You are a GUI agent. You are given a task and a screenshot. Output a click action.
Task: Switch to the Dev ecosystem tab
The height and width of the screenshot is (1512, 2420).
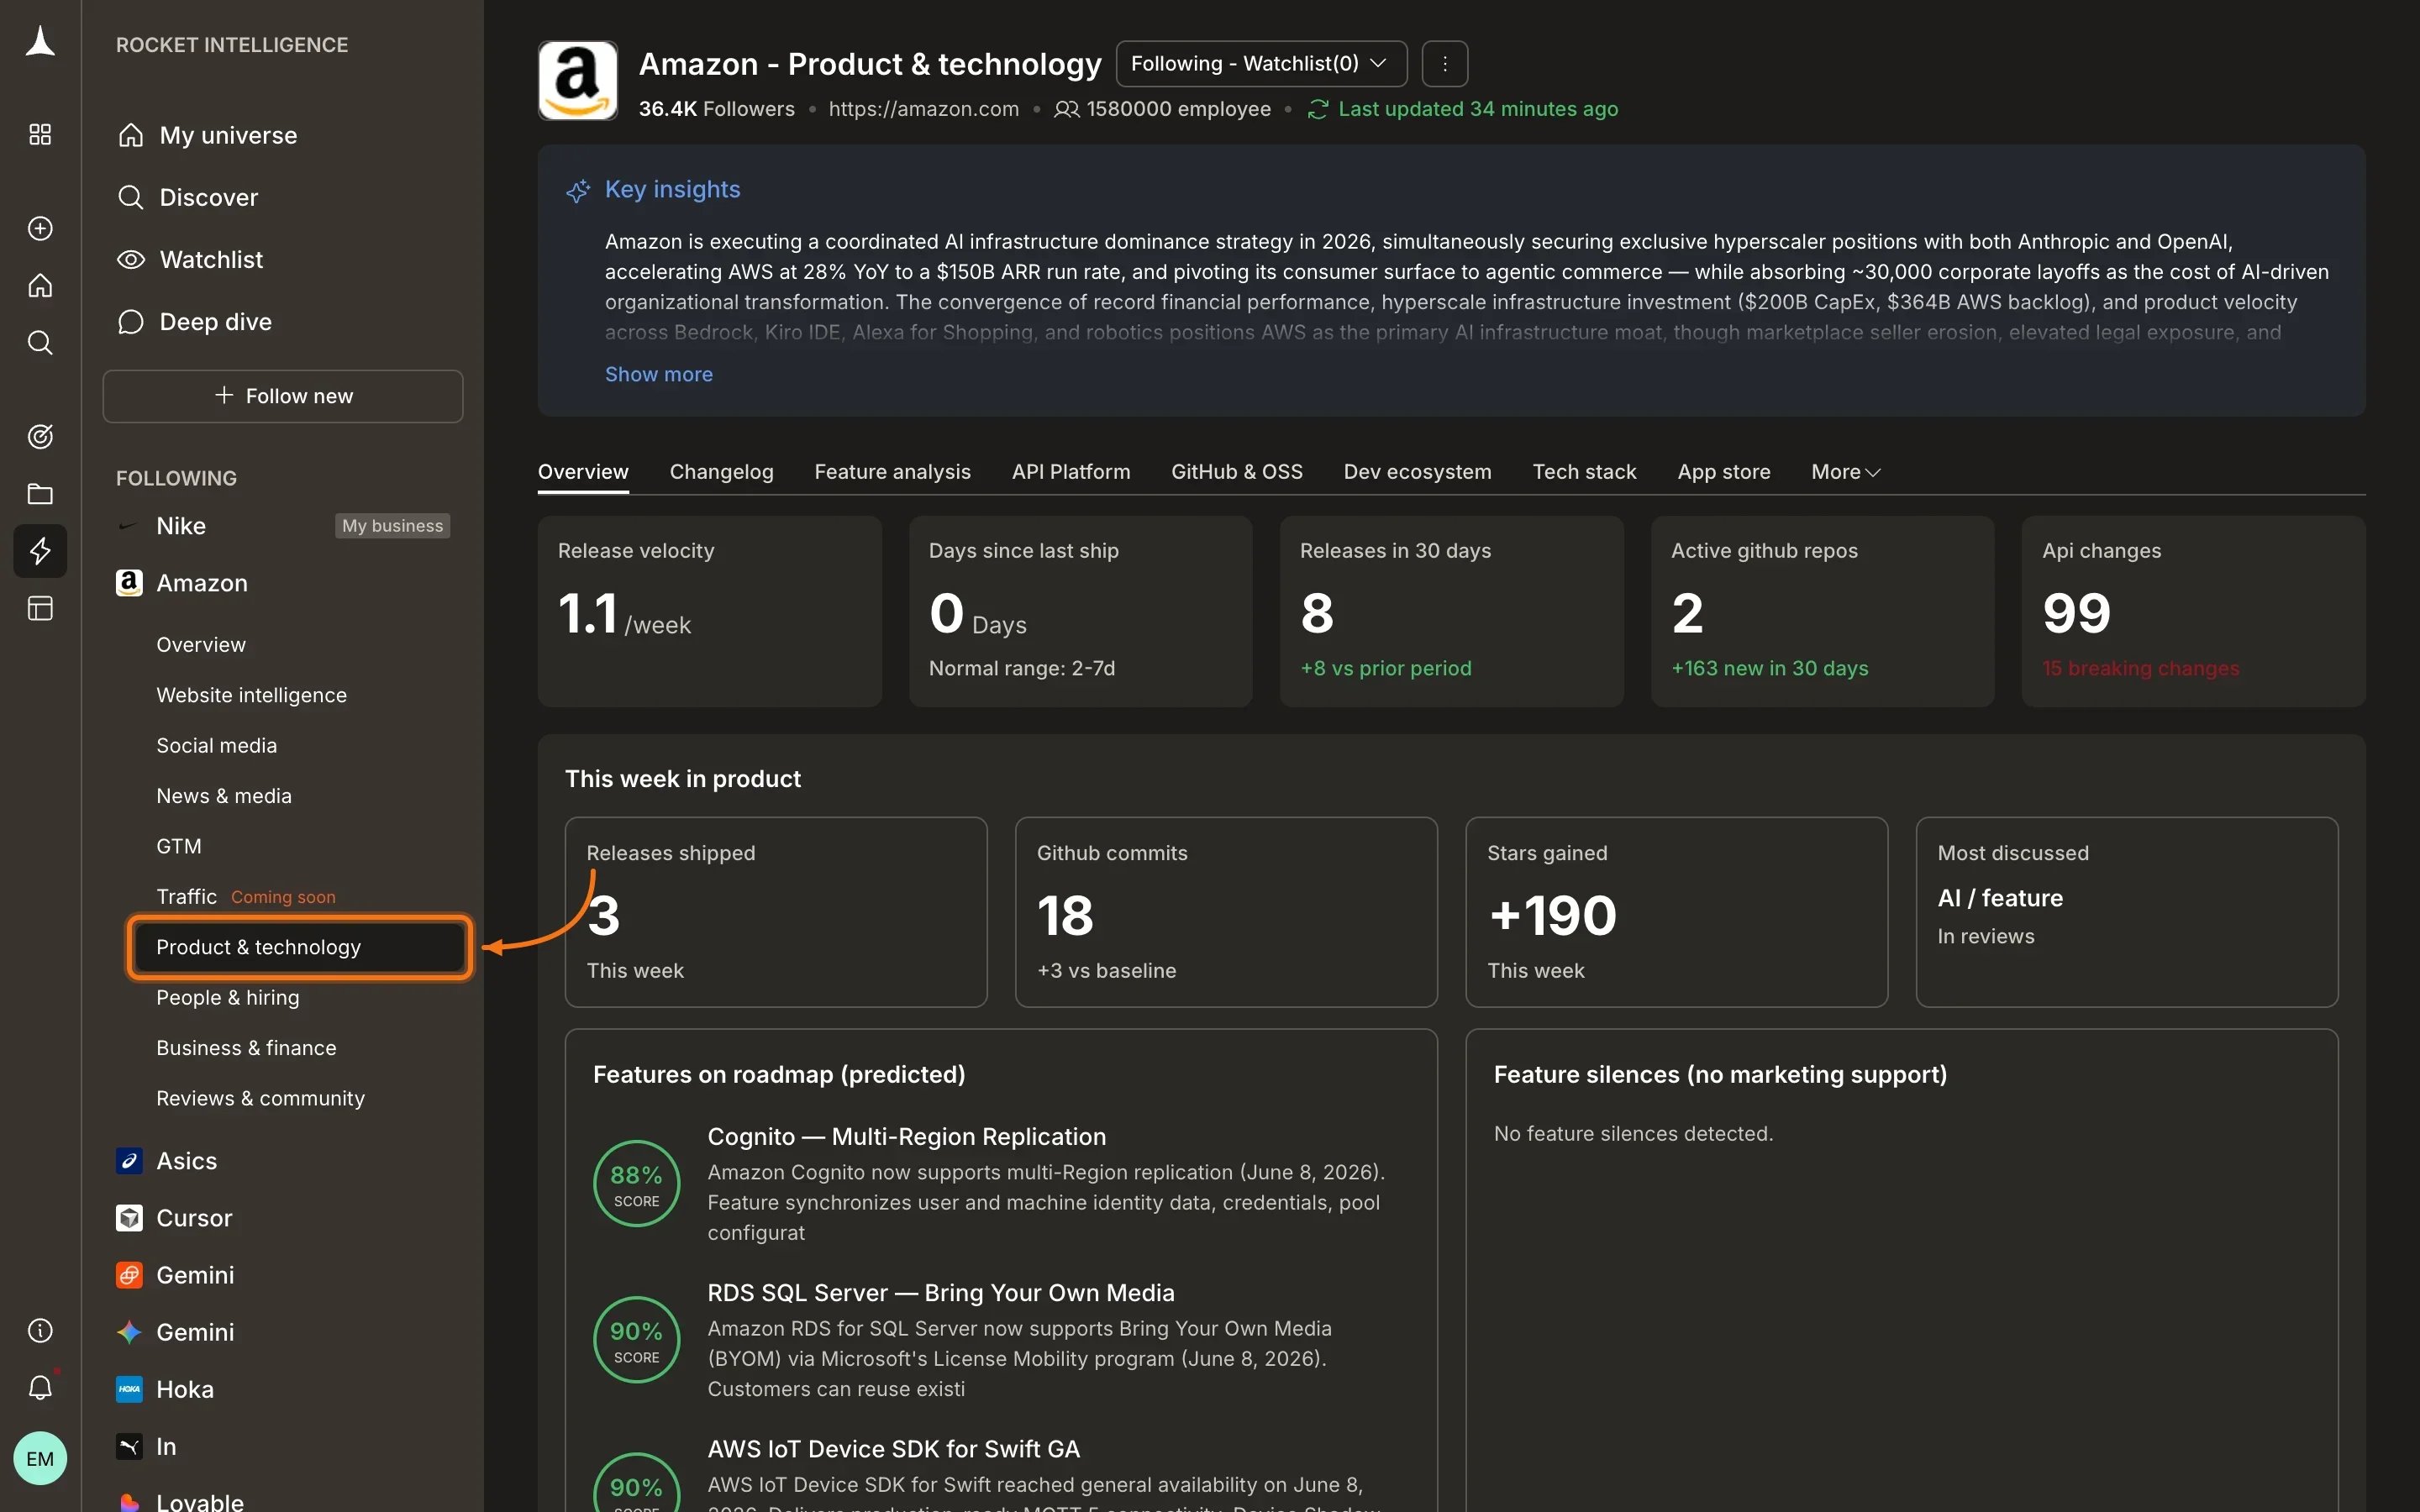point(1417,472)
